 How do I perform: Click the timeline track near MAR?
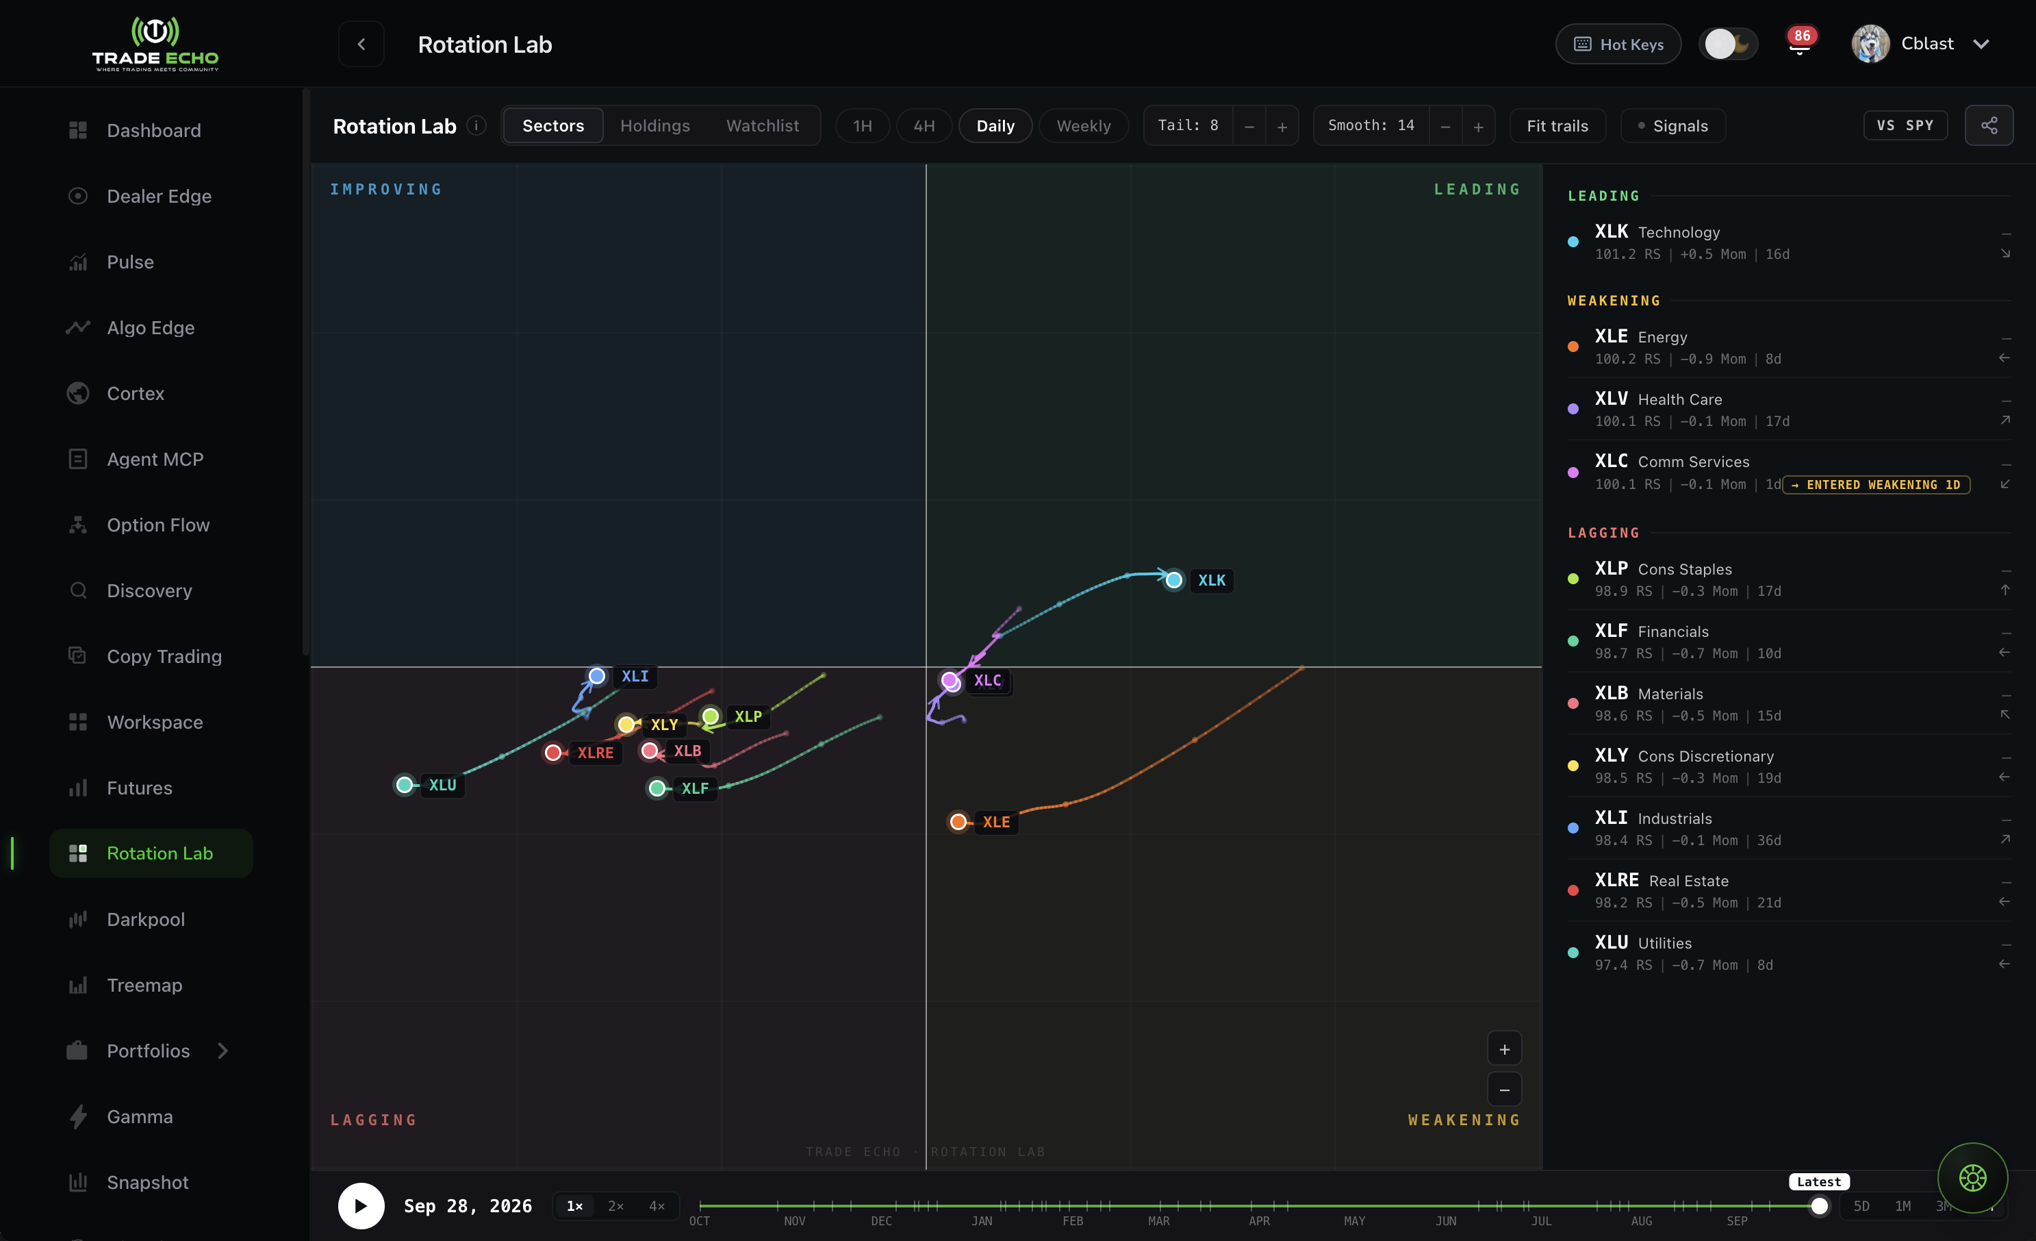point(1158,1206)
